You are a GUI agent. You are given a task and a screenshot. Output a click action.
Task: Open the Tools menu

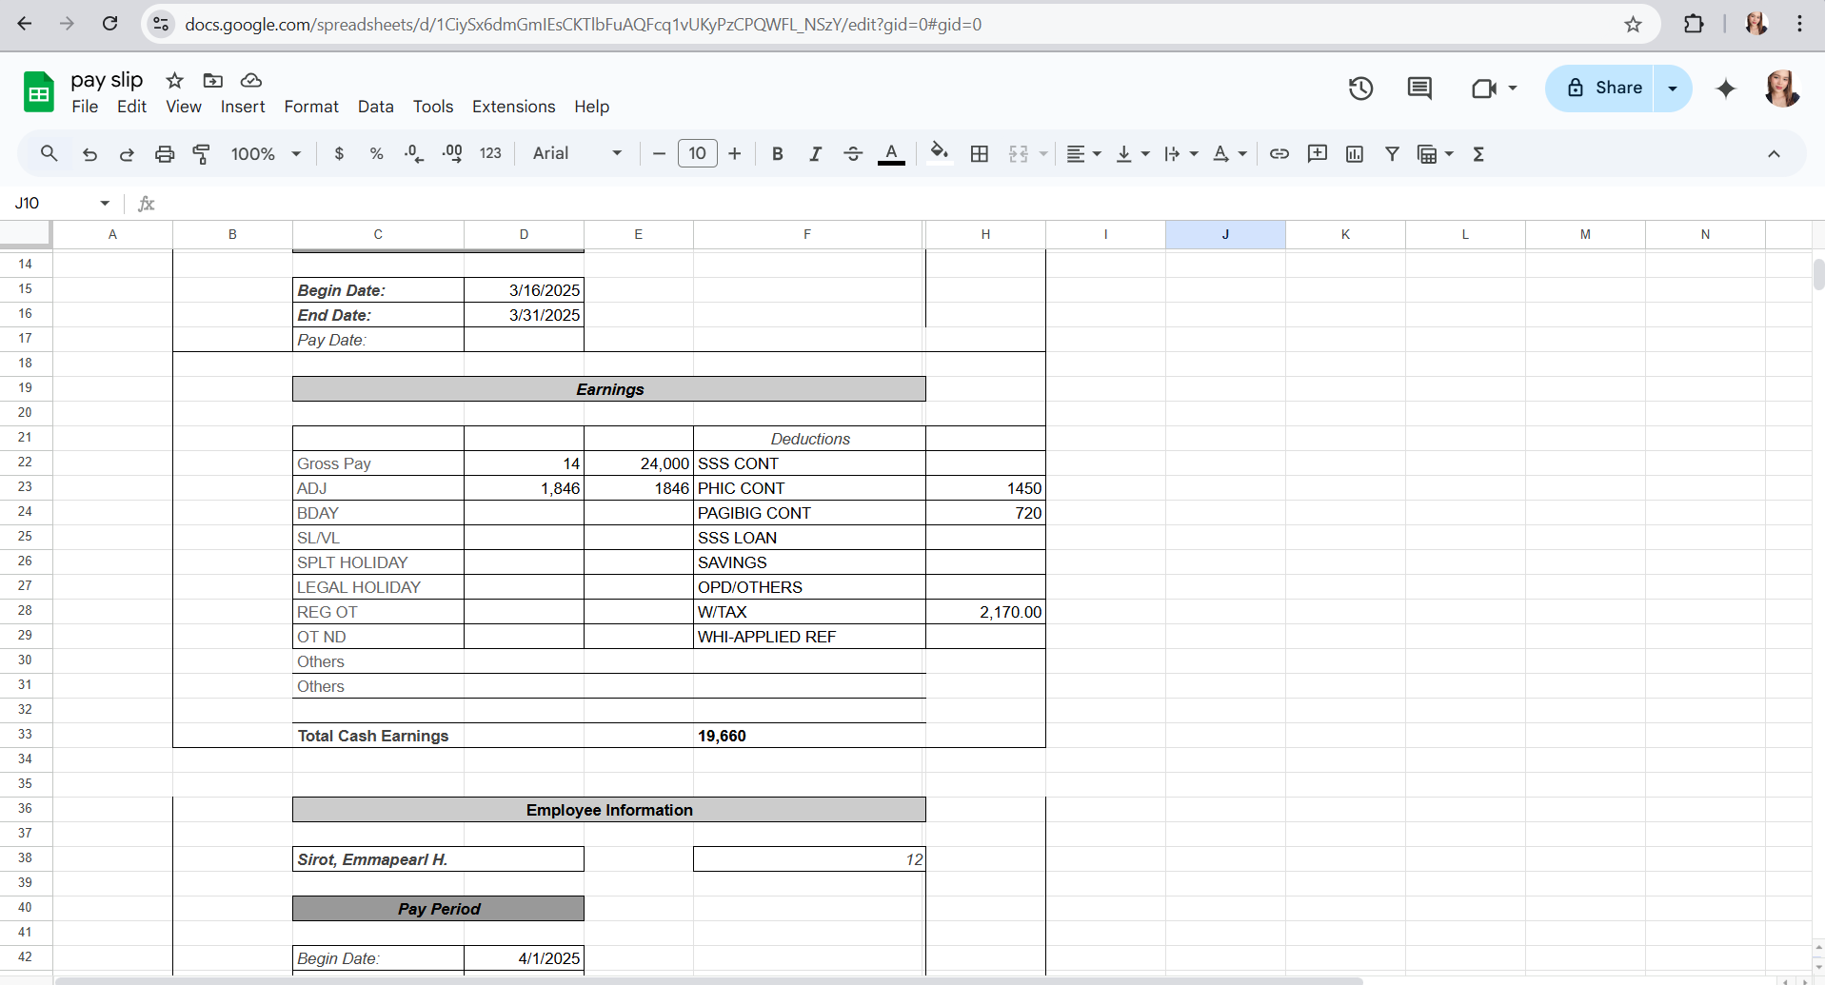(433, 107)
